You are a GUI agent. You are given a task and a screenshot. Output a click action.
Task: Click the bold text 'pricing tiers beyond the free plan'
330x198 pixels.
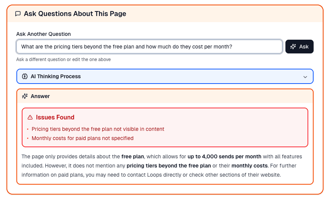pos(169,166)
